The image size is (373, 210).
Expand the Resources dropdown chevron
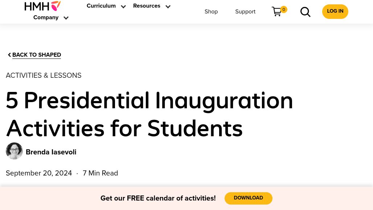[168, 7]
